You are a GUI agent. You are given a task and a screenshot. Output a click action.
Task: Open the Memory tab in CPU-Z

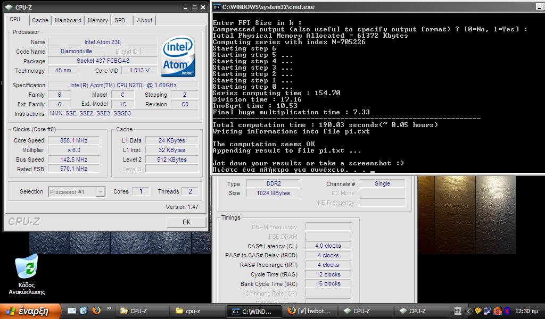(x=98, y=20)
